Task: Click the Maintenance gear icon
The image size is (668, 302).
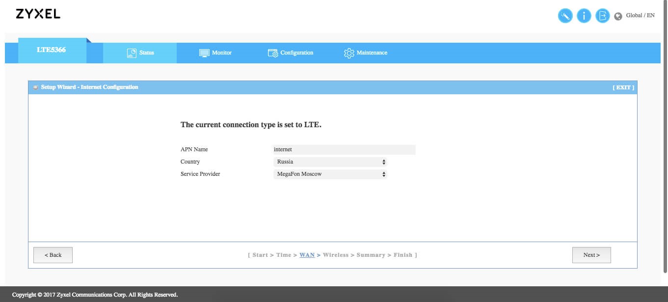Action: point(349,53)
